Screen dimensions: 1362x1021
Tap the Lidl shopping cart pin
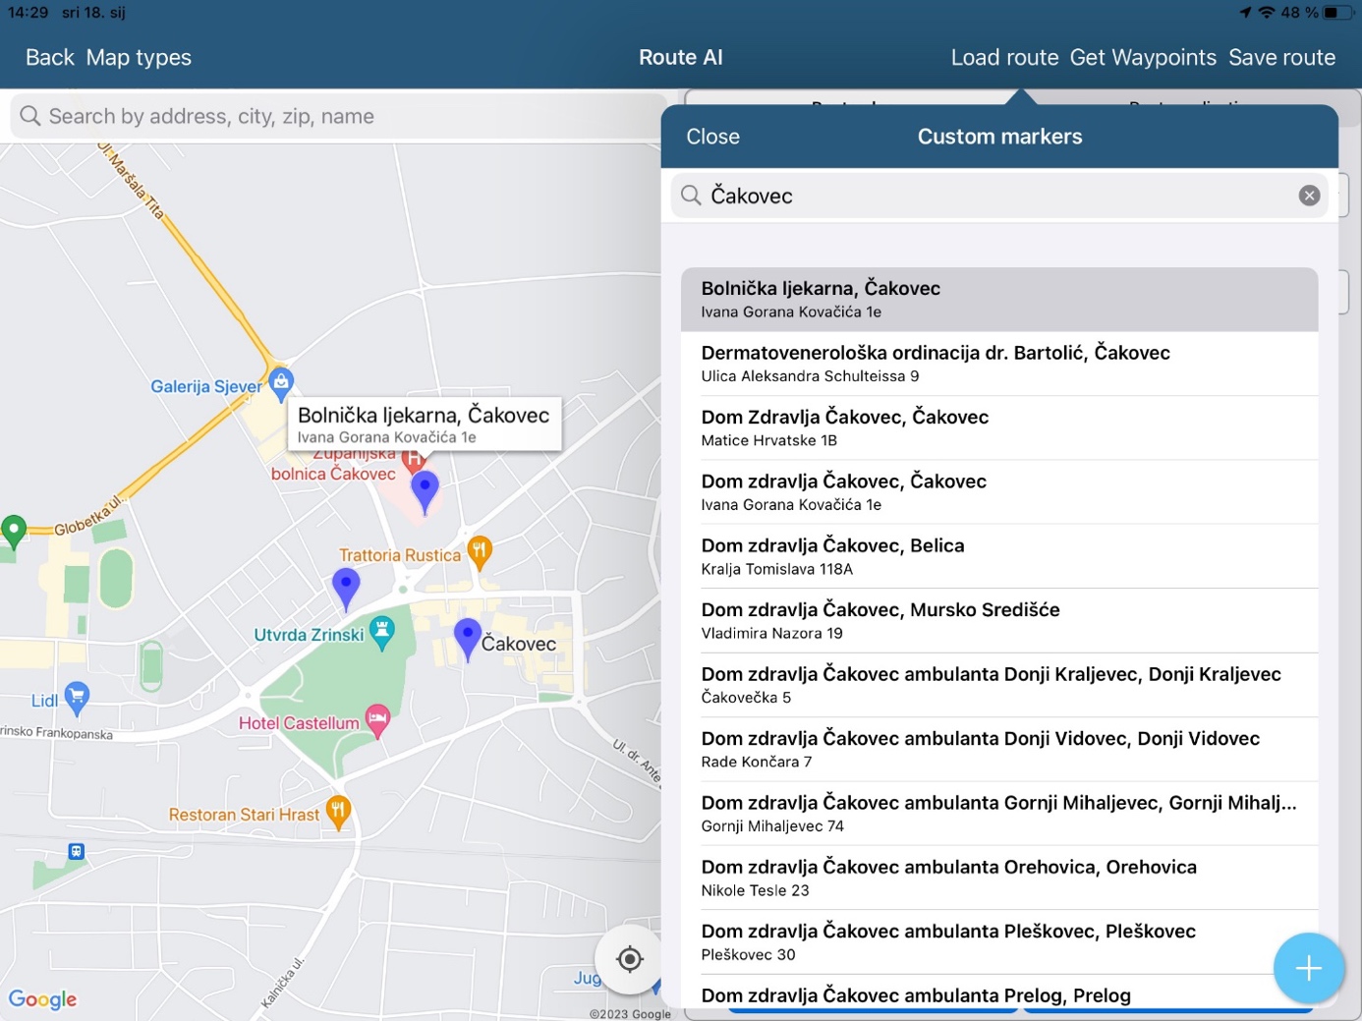[77, 697]
